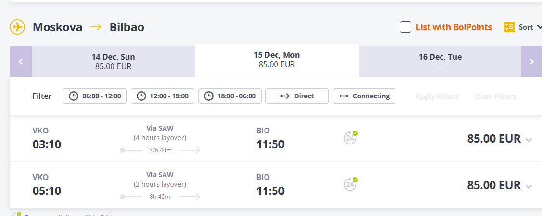The width and height of the screenshot is (542, 216).
Task: Enable List with BolPoints checkbox
Action: (x=405, y=27)
